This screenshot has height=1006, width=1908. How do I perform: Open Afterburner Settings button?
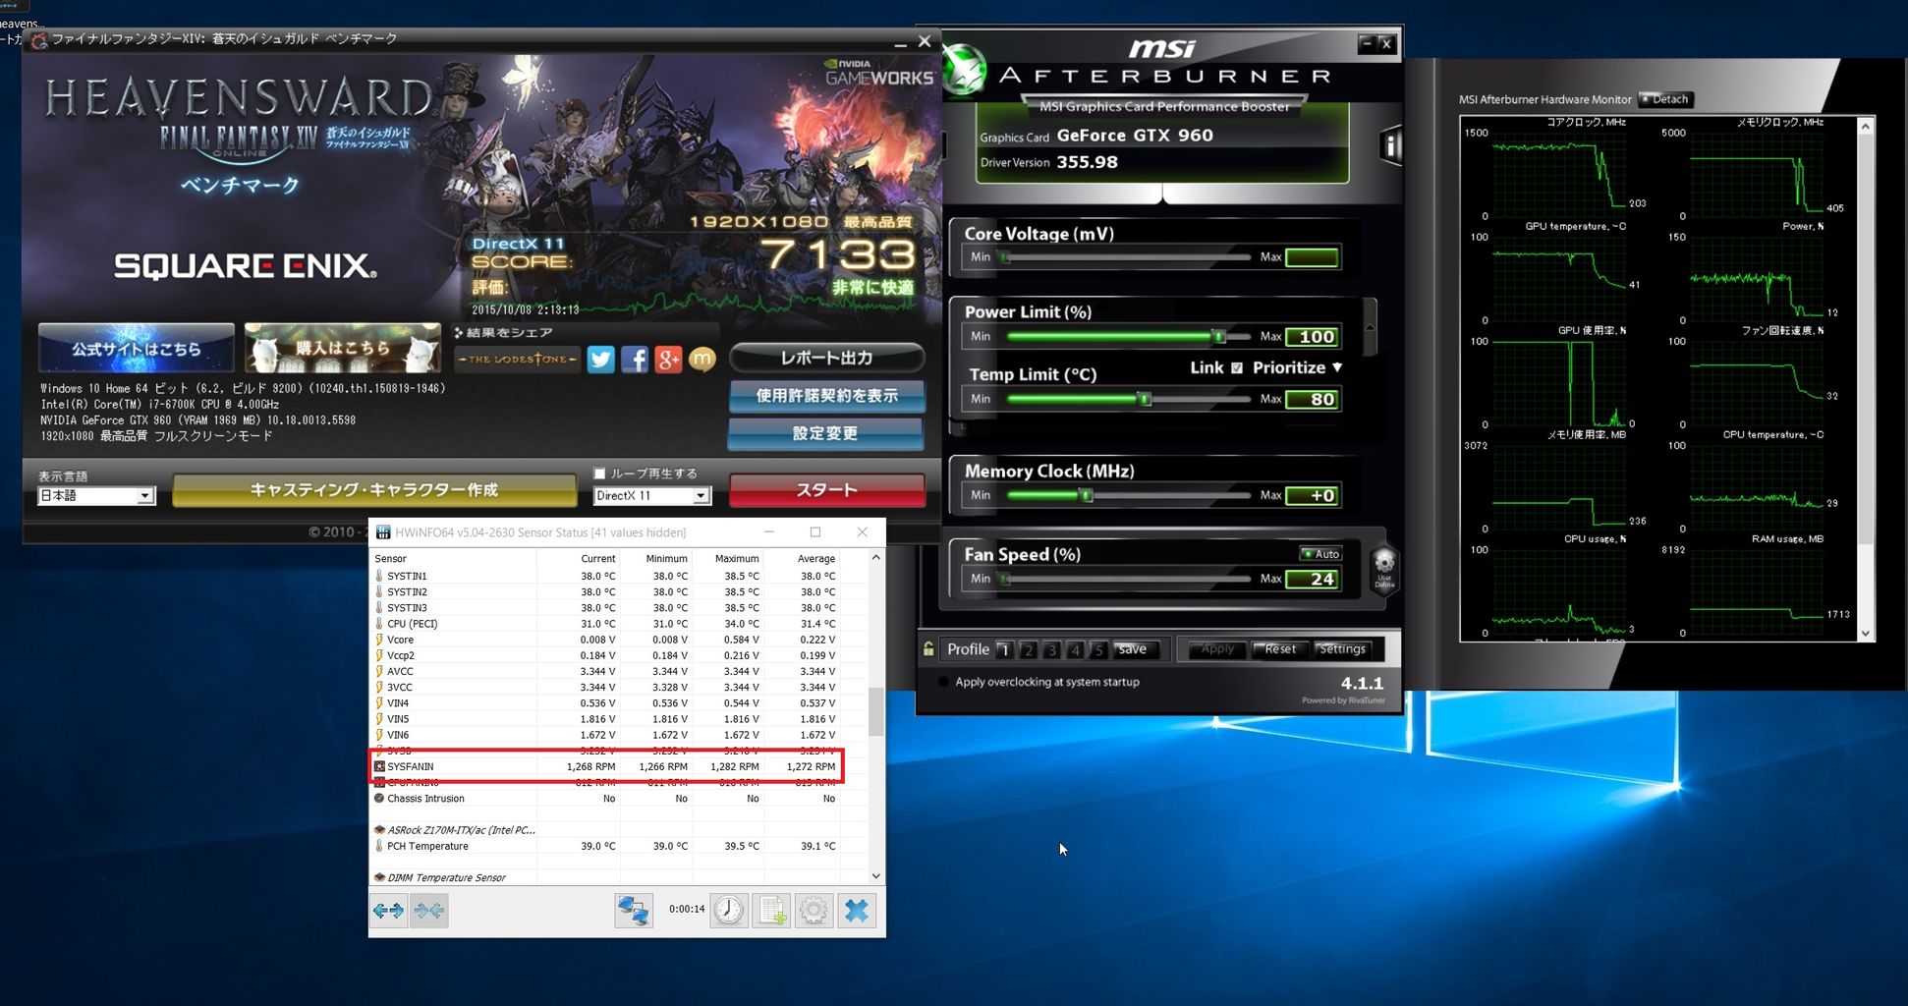(x=1342, y=649)
